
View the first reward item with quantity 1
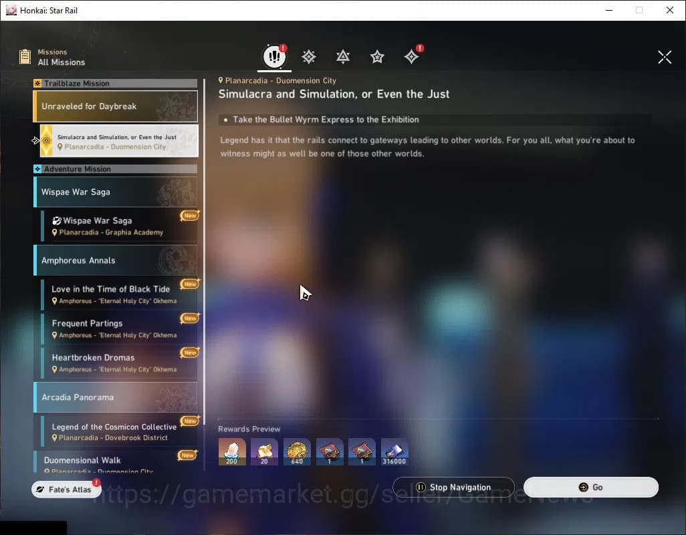(x=330, y=451)
